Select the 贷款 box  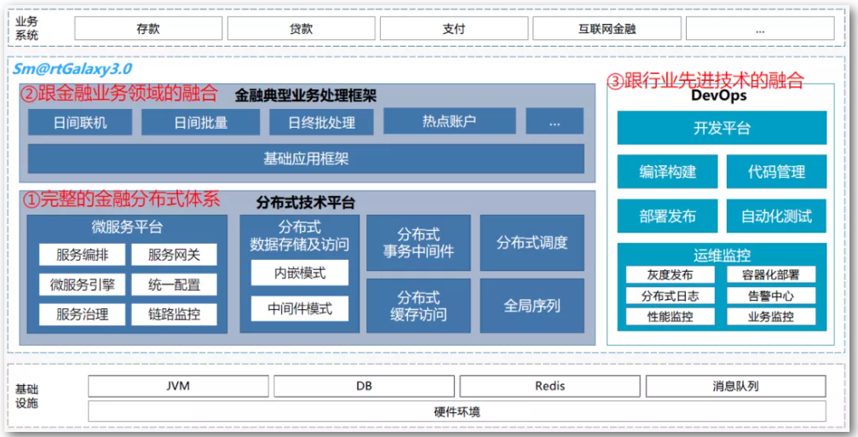point(301,28)
